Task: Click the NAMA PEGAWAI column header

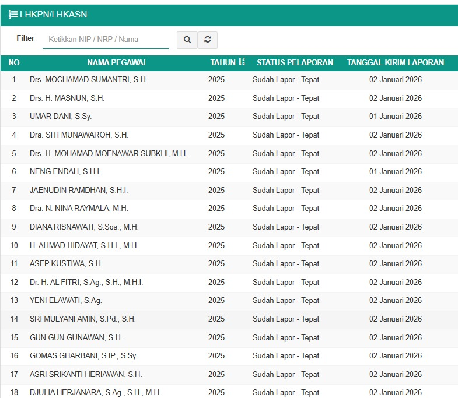Action: click(116, 62)
